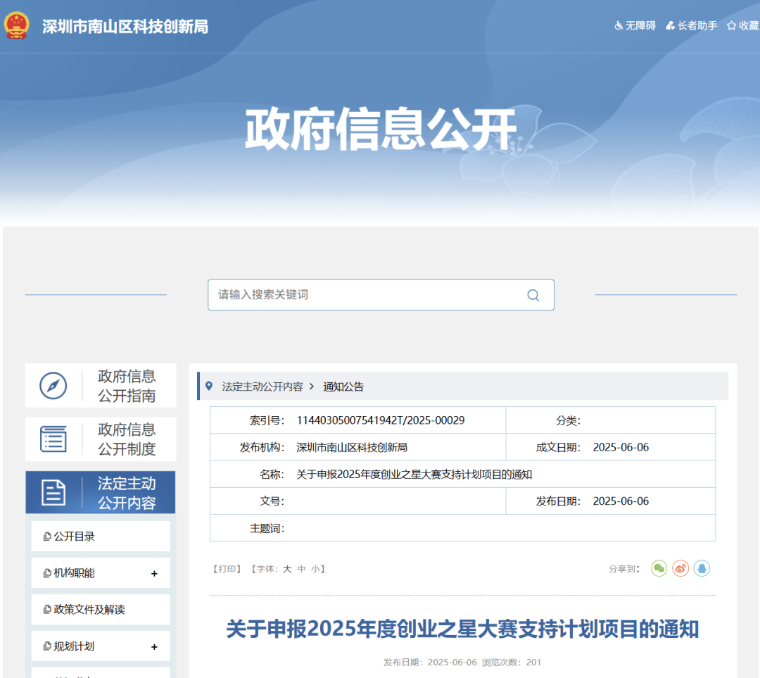Image resolution: width=760 pixels, height=678 pixels.
Task: Click the document icon for 法定主动公开内容
Action: (x=53, y=493)
